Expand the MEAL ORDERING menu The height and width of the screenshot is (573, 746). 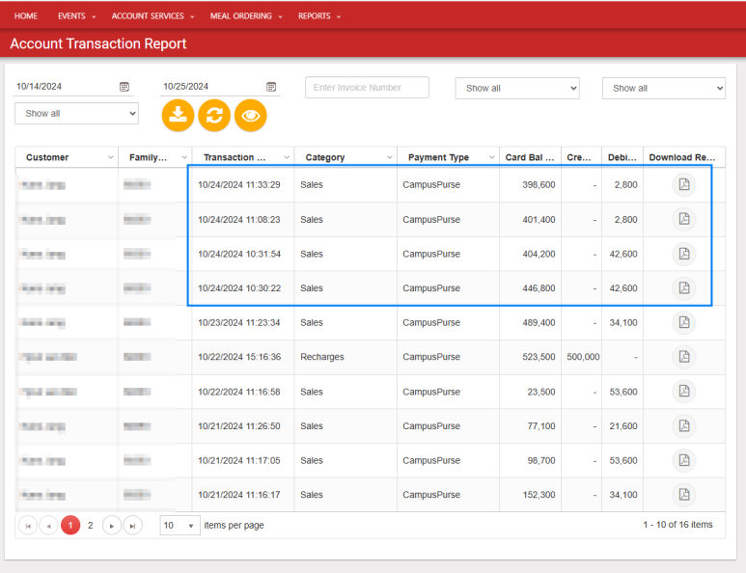pyautogui.click(x=246, y=16)
